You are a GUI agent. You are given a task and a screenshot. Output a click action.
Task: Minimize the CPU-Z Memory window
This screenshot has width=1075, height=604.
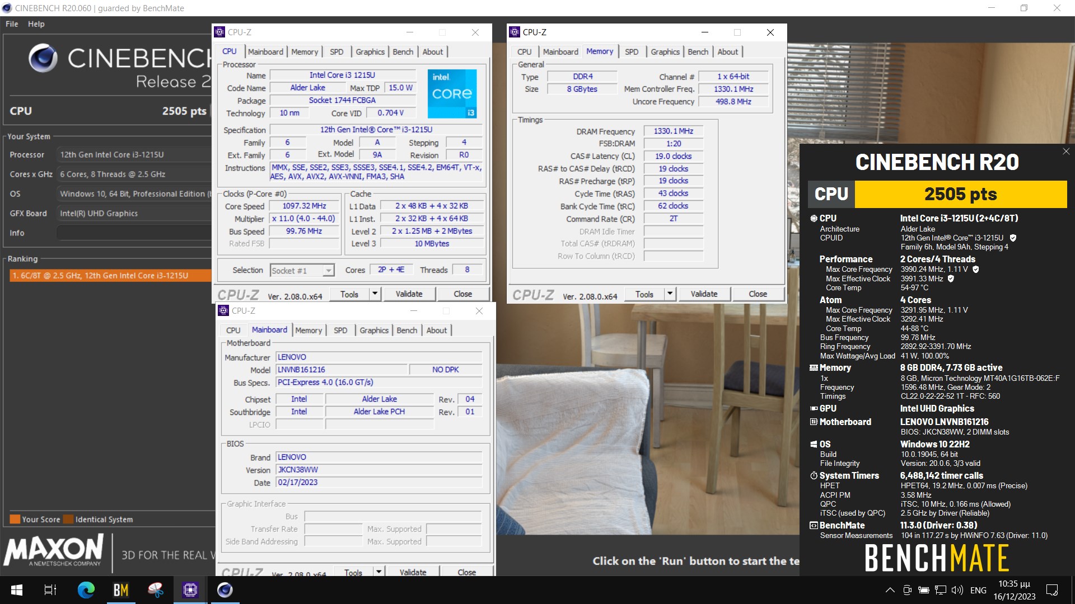pyautogui.click(x=704, y=32)
